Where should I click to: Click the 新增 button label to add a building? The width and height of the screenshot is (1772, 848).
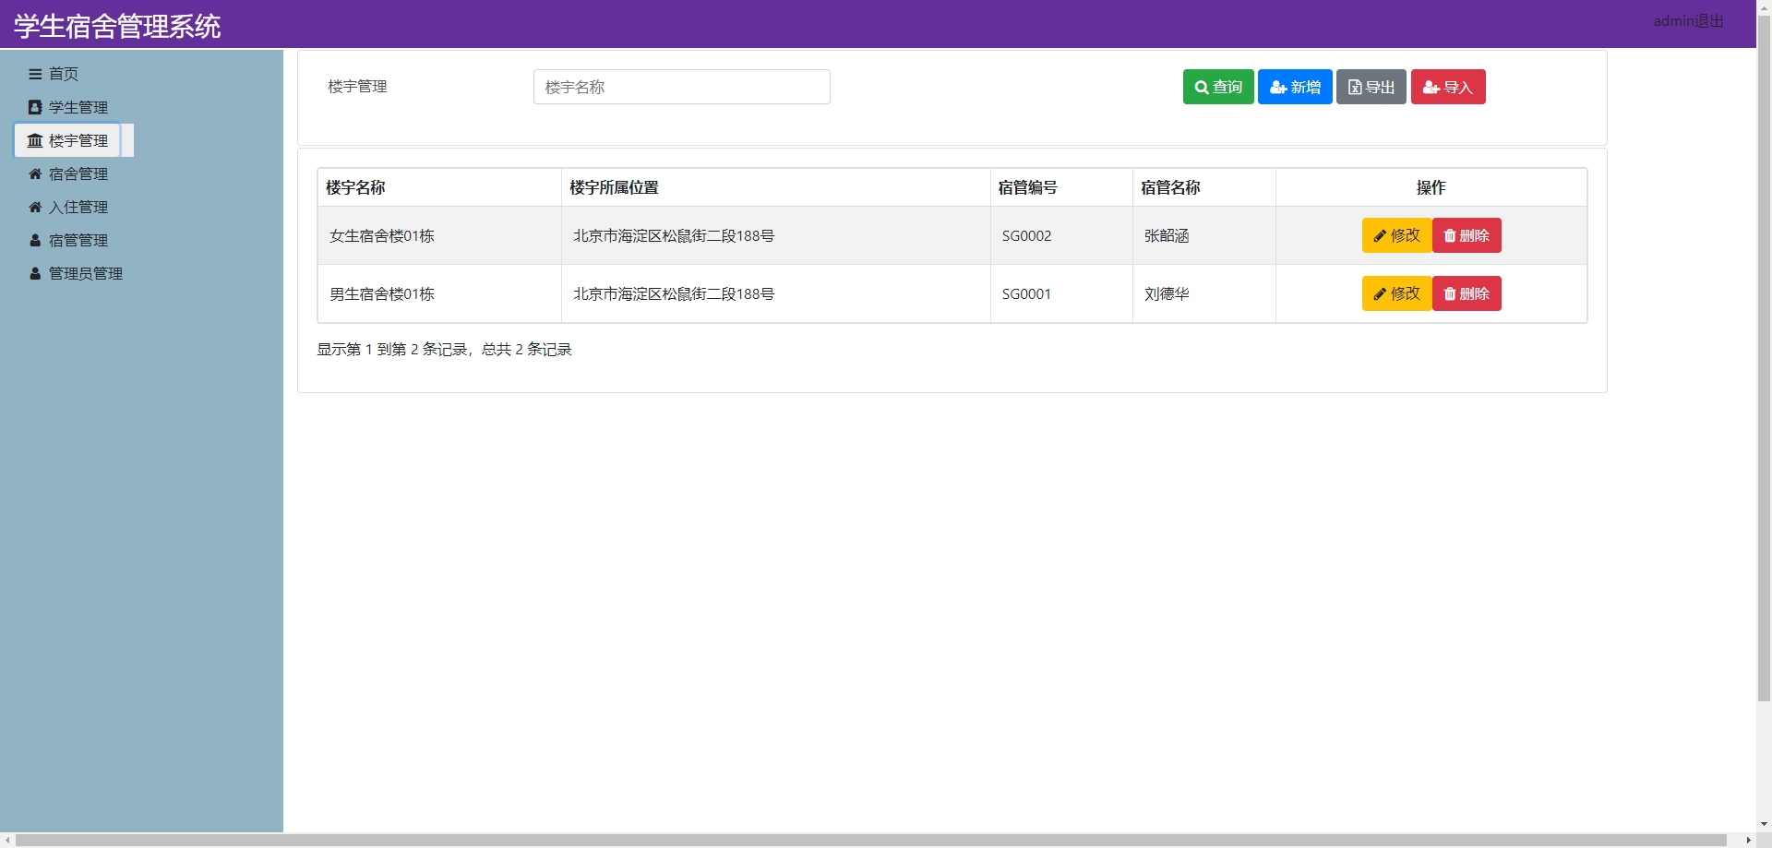(x=1306, y=87)
